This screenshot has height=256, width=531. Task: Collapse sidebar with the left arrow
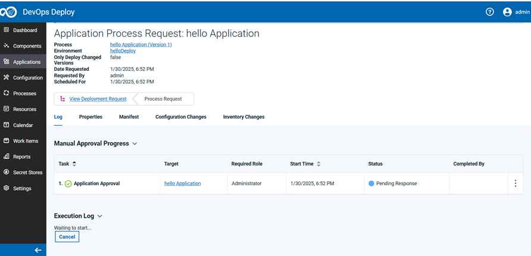click(38, 250)
